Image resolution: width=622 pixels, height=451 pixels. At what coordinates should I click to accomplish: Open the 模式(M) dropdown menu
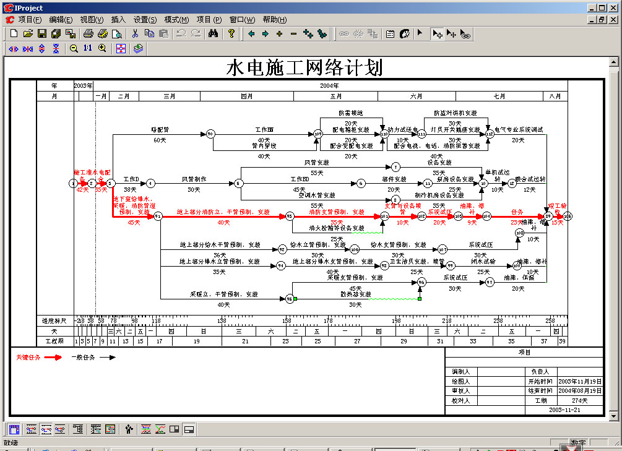coord(176,19)
